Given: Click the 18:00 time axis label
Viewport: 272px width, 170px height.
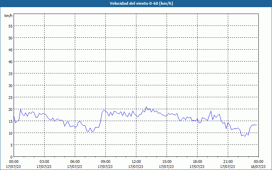Looking at the screenshot, I should coord(198,162).
